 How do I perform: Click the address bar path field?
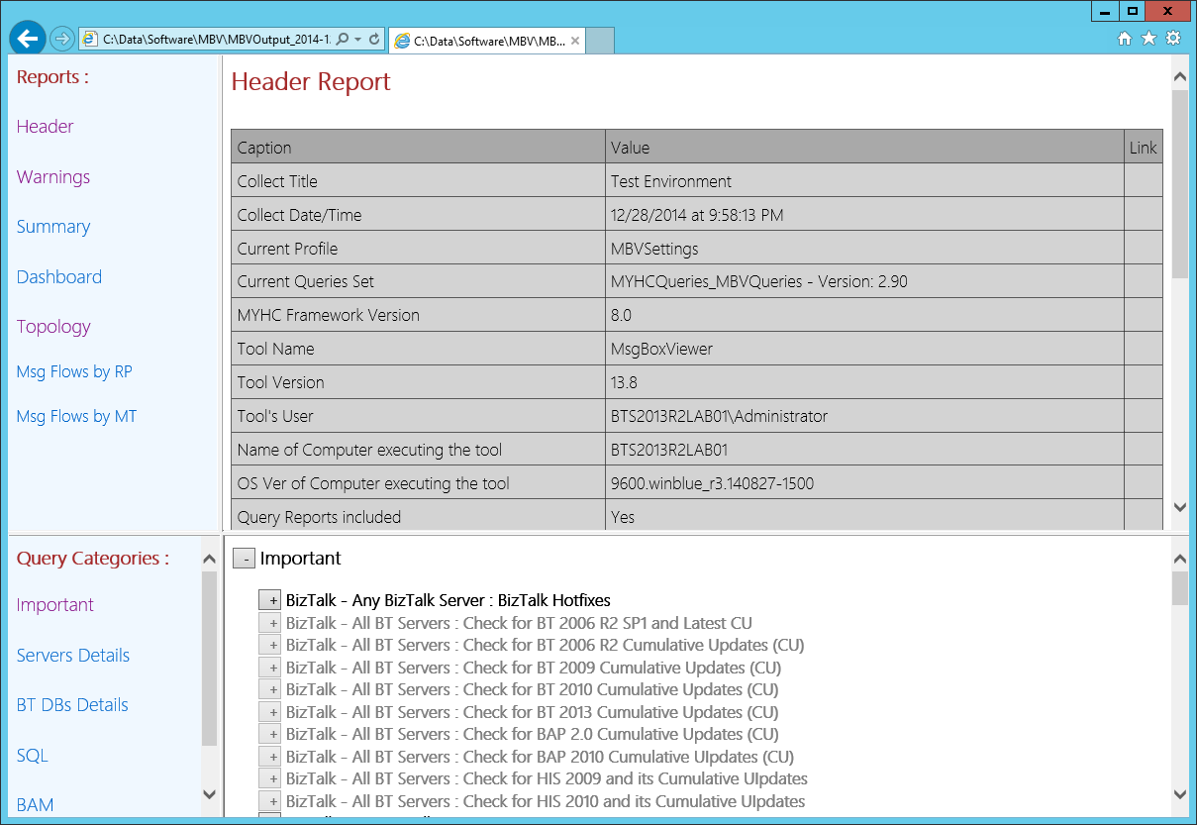(216, 40)
